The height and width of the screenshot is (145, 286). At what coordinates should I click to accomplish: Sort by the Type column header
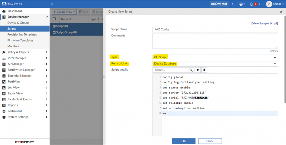pyautogui.click(x=95, y=19)
